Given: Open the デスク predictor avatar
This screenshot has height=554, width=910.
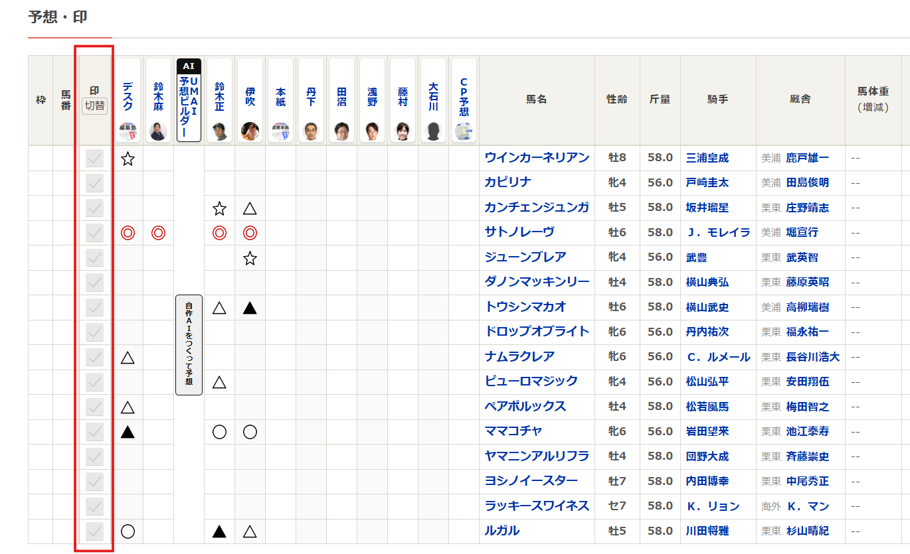Looking at the screenshot, I should click(x=128, y=131).
